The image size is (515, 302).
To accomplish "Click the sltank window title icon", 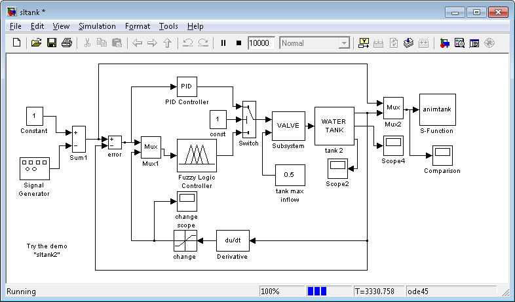I will coord(12,12).
